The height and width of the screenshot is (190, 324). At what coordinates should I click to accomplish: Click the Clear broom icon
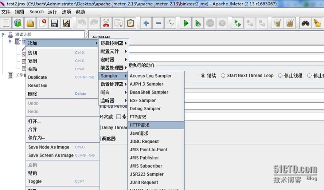(x=278, y=23)
